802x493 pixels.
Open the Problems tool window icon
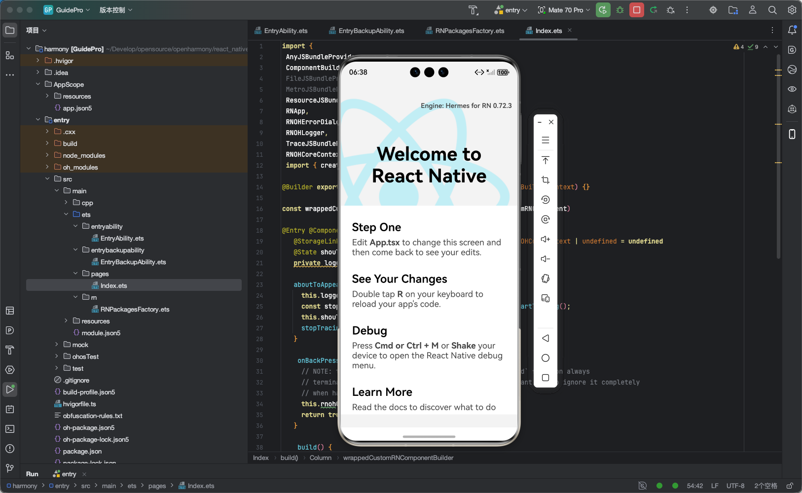(x=10, y=449)
